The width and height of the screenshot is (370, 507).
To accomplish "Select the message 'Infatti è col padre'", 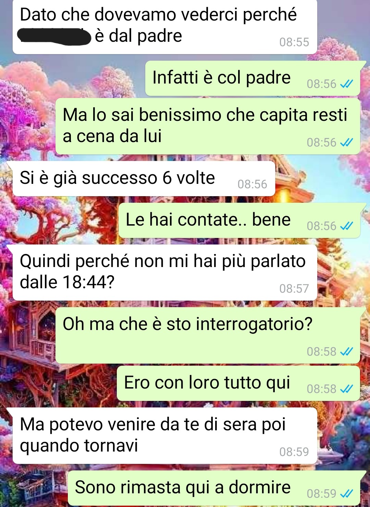I will (253, 78).
